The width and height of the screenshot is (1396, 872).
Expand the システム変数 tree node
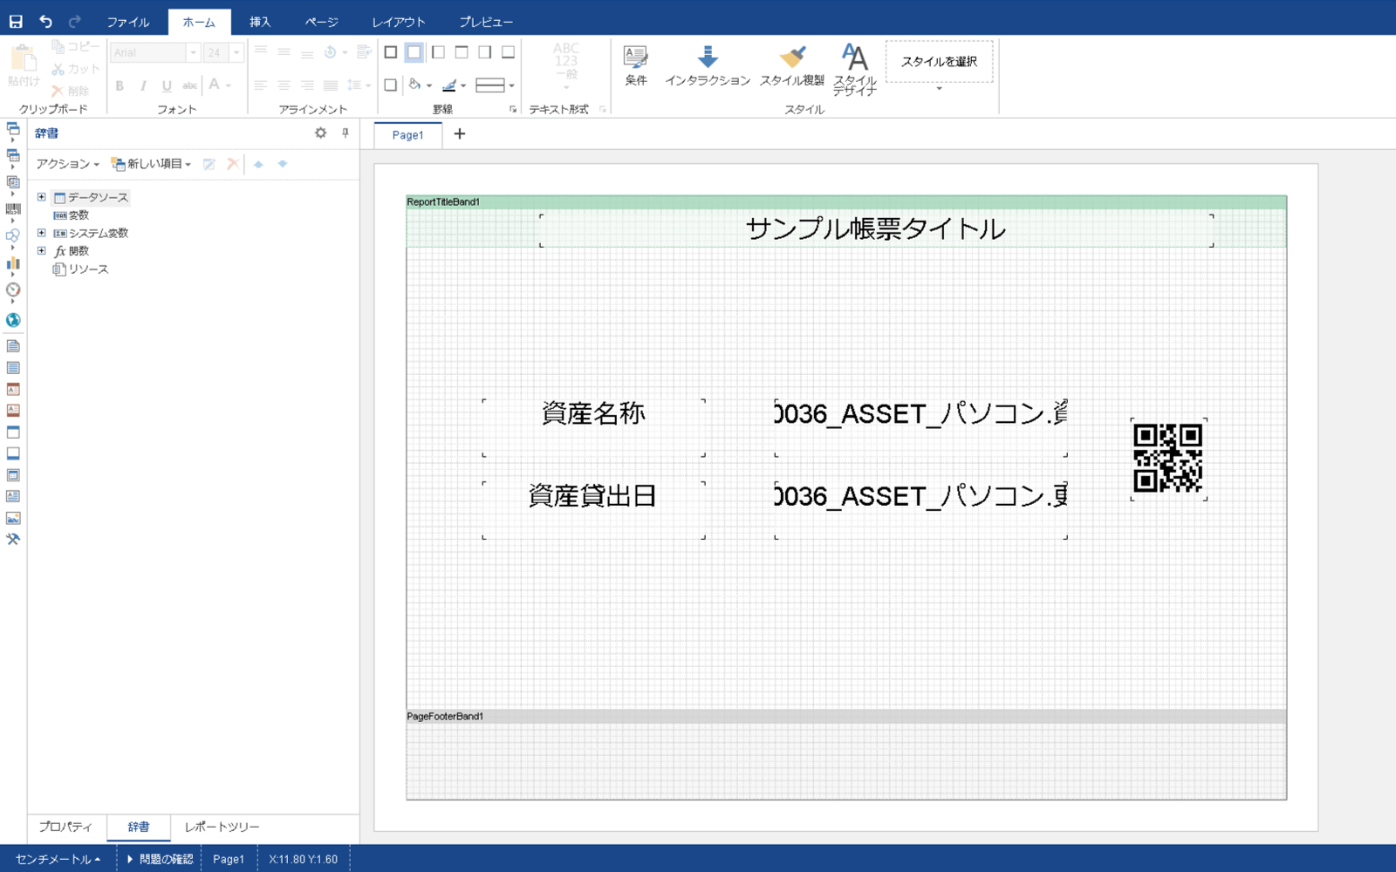click(41, 233)
